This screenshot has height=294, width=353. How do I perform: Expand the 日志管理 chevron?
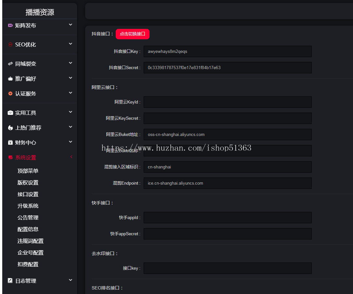71,280
